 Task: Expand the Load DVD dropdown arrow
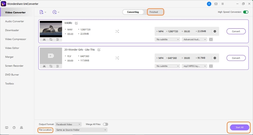coord(58,12)
